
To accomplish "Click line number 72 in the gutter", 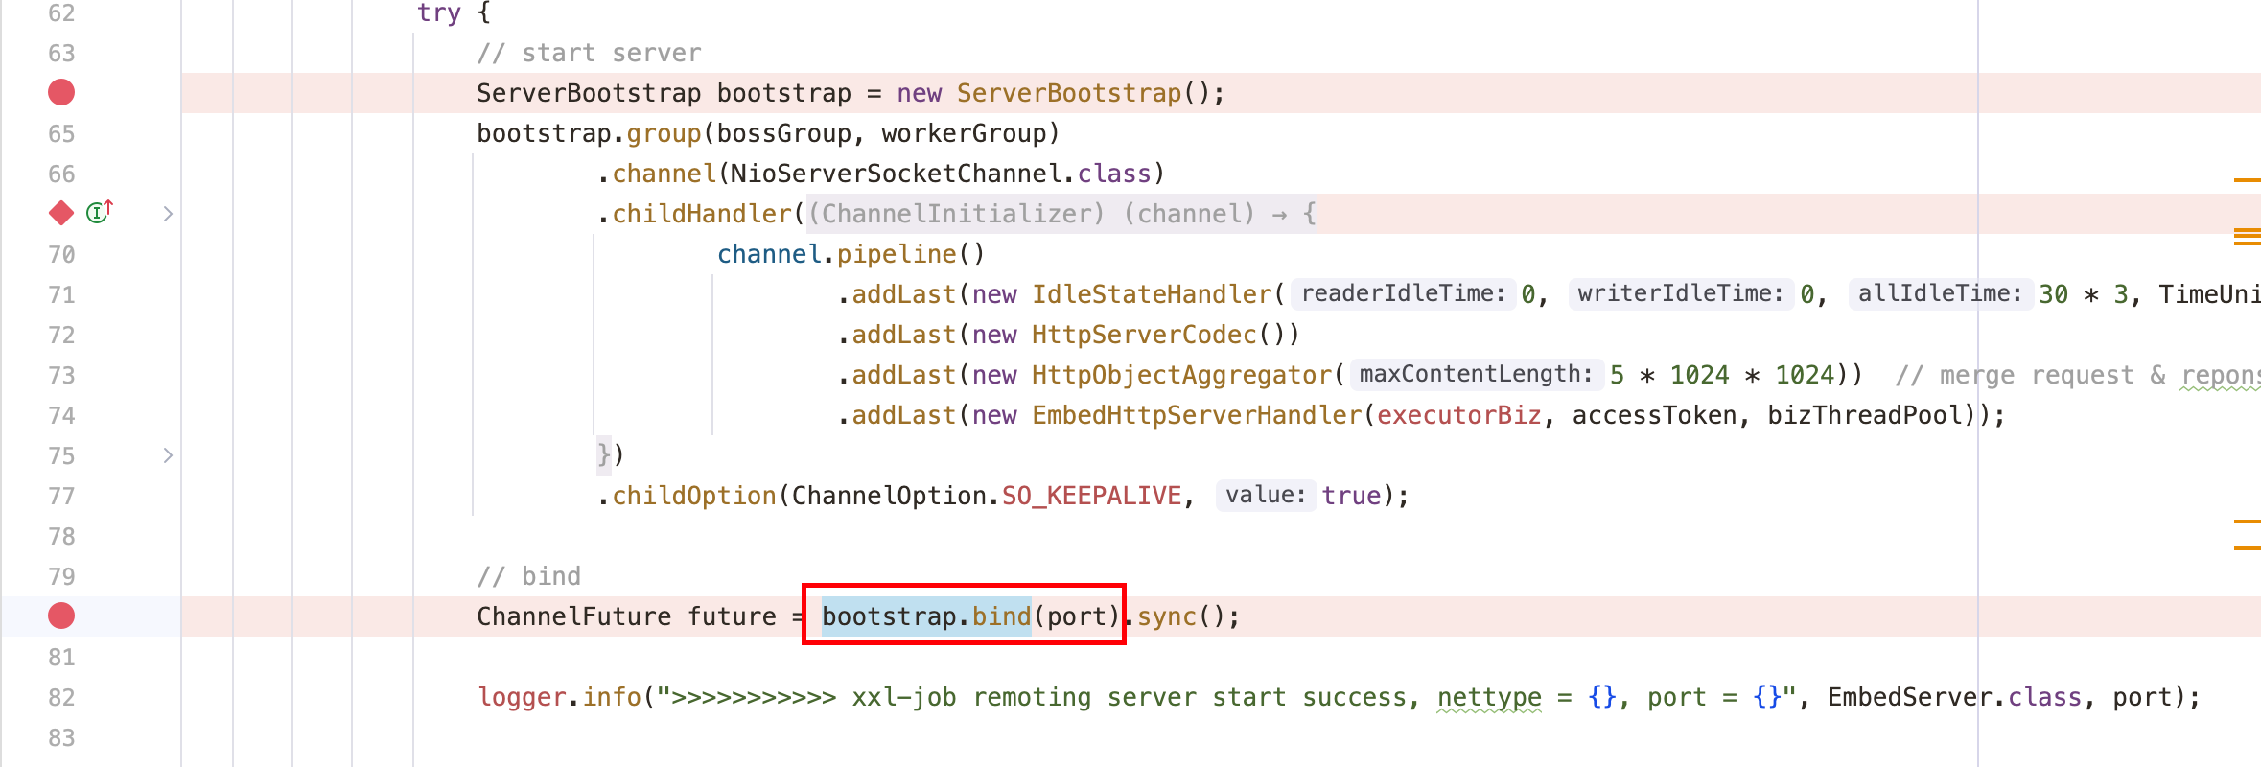I will [61, 335].
